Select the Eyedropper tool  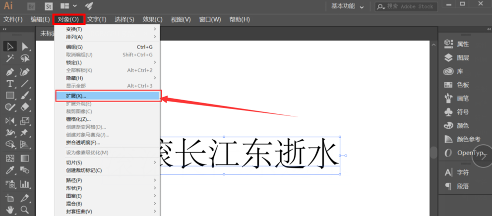point(10,170)
